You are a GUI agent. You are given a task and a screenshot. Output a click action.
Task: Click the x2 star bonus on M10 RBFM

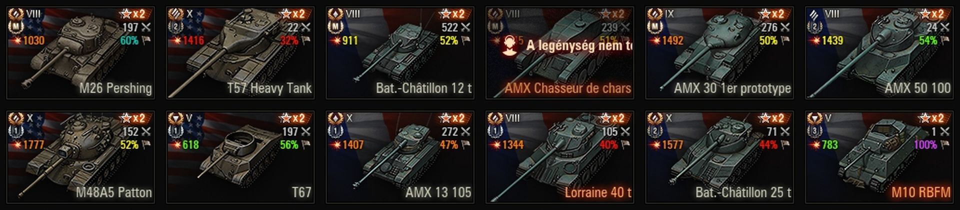tap(932, 118)
